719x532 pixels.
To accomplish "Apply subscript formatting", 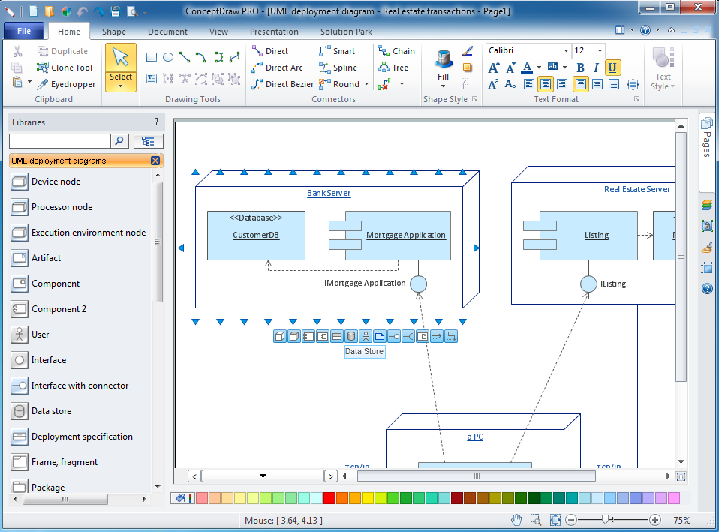I will [510, 84].
